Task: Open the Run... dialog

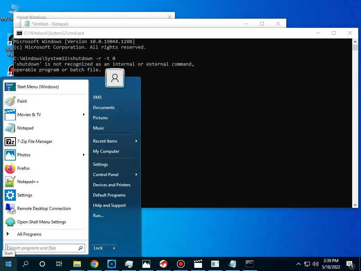Action: [98, 216]
